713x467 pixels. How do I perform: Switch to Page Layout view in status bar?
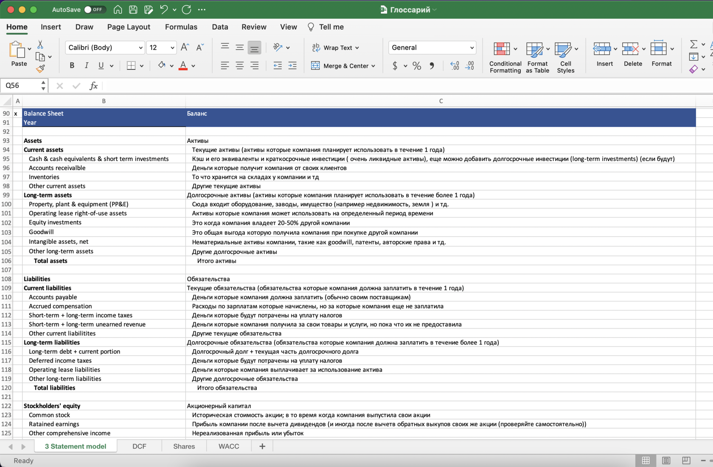pyautogui.click(x=666, y=461)
